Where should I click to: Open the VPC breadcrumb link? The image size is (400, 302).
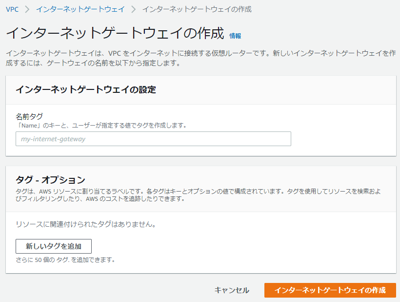12,9
